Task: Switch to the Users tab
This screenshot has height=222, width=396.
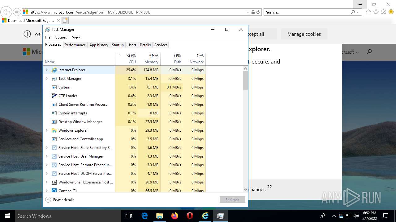Action: tap(132, 45)
